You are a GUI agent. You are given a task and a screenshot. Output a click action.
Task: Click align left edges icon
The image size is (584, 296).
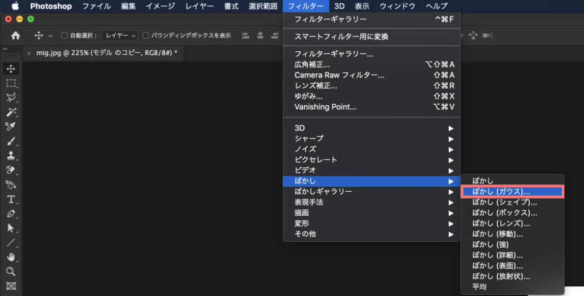(245, 35)
